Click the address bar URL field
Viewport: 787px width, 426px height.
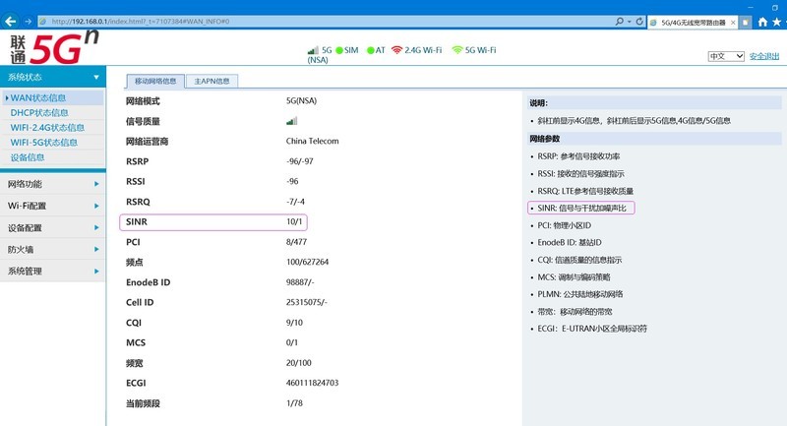pyautogui.click(x=327, y=22)
